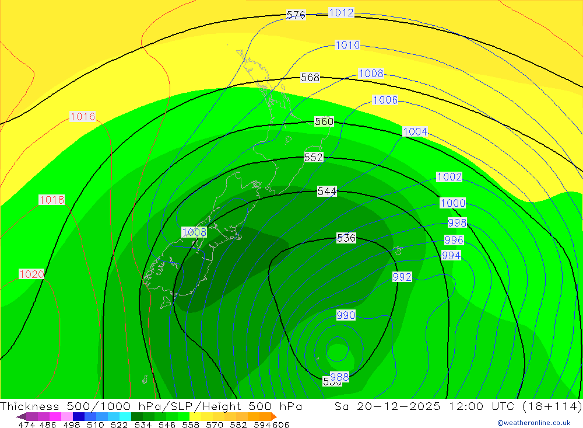
Task: Select the 1000 isobar label
Action: (x=452, y=203)
